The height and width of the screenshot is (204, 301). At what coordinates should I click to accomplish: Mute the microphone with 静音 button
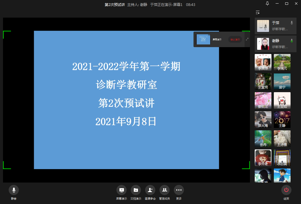click(14, 190)
